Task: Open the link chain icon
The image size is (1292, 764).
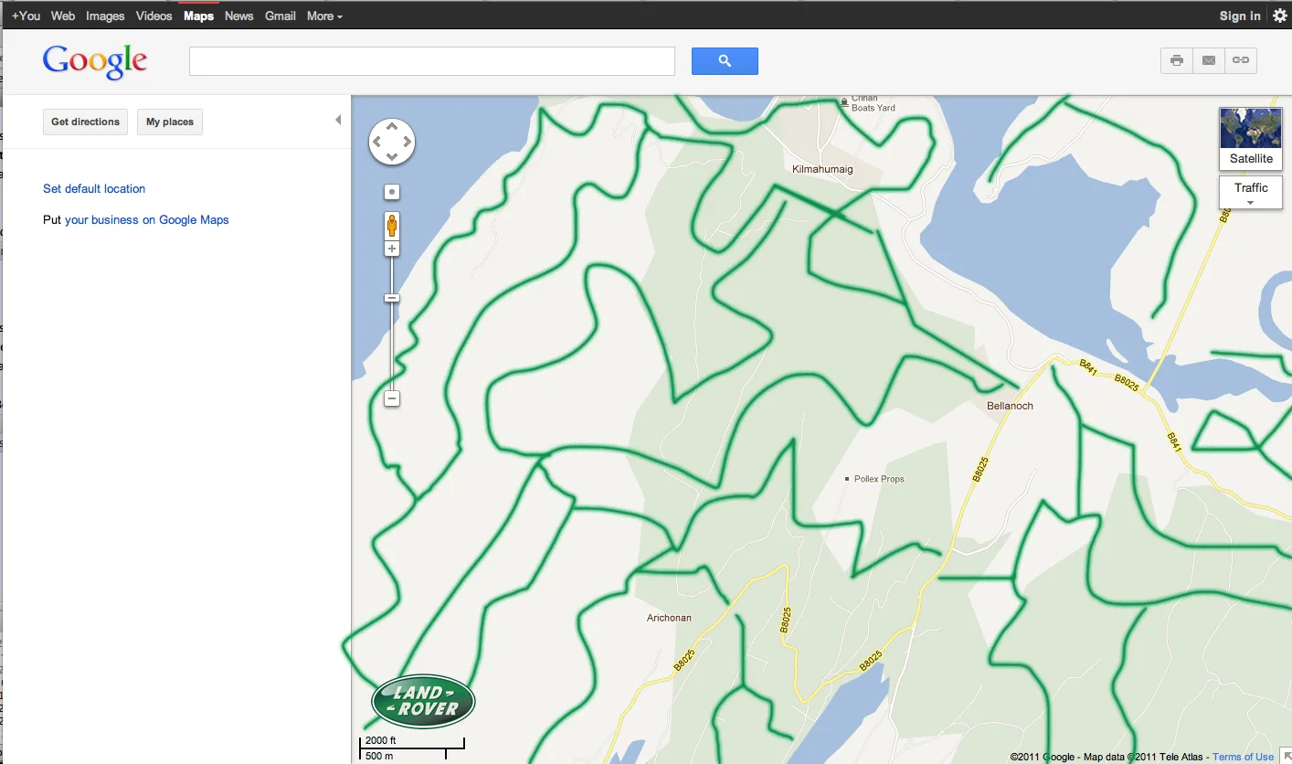Action: tap(1241, 60)
